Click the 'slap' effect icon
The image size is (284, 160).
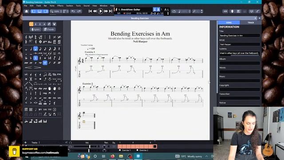[x=40, y=88]
